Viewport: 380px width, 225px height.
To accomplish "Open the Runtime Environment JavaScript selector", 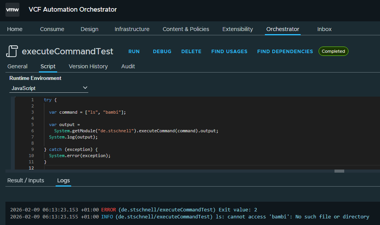I will [x=49, y=88].
